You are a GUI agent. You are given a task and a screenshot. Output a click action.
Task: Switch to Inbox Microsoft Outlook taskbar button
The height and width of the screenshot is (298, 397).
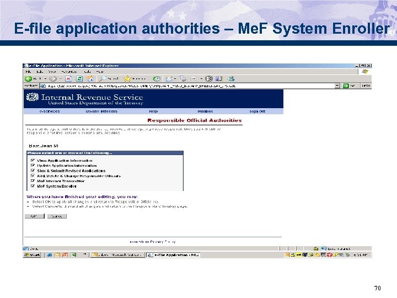click(117, 254)
